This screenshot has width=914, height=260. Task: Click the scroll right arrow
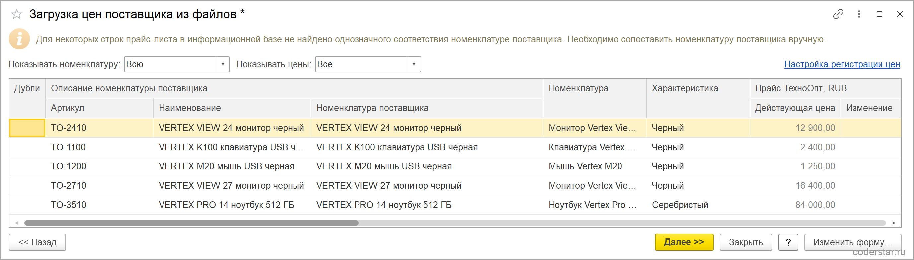[894, 223]
